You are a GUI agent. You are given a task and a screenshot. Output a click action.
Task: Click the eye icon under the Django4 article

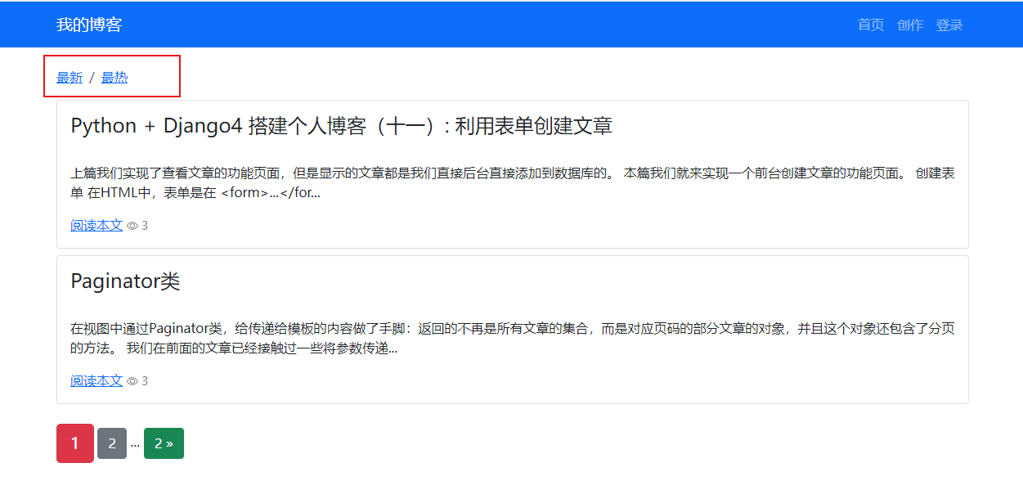[131, 225]
